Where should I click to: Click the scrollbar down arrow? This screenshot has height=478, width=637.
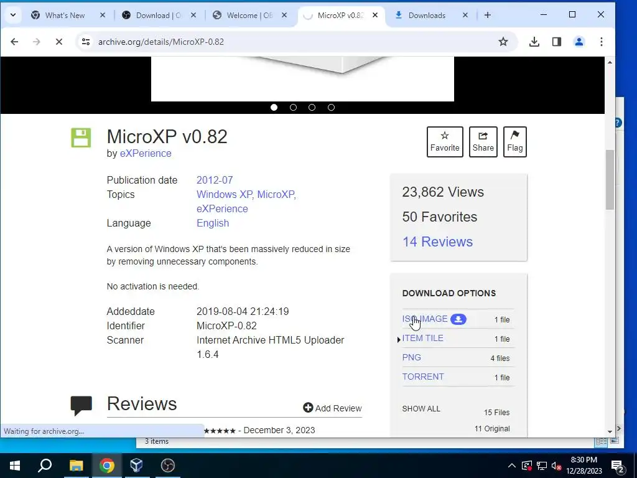[610, 432]
